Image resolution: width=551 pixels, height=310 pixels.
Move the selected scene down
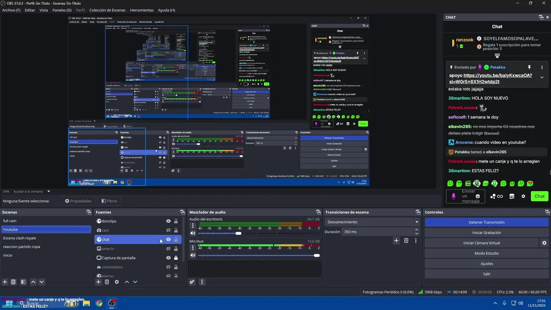pyautogui.click(x=42, y=282)
